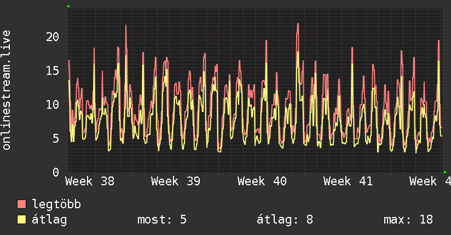The width and height of the screenshot is (451, 235).
Task: Select the átlag legend label beside yellow swatch
Action: [x=49, y=220]
